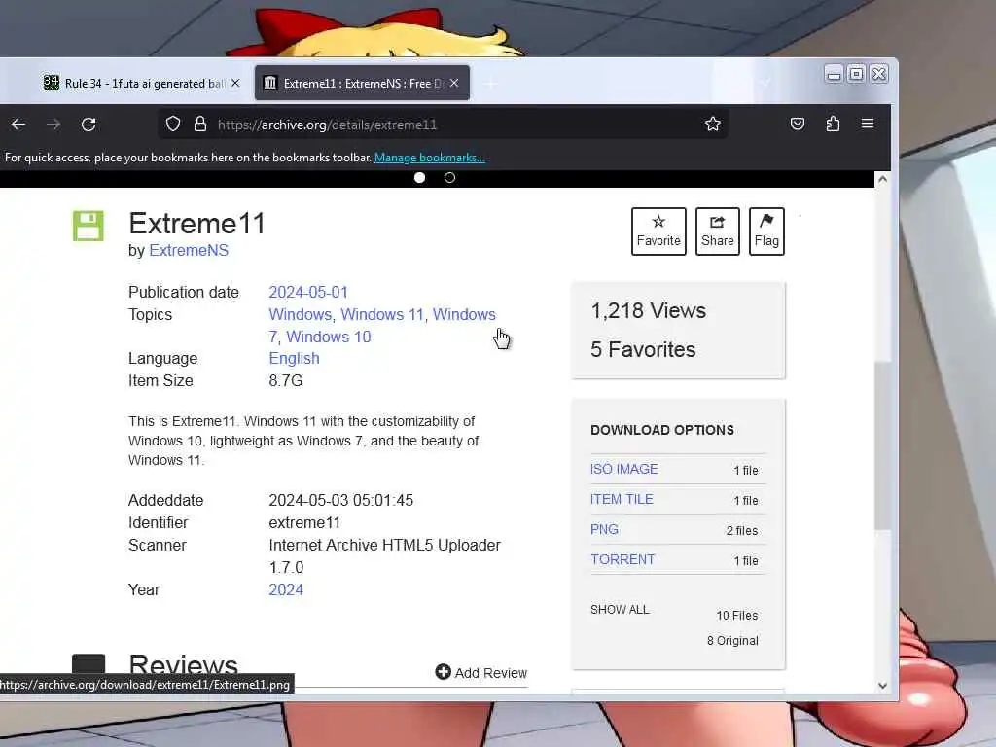Click the Add Review link text
The image size is (996, 747).
(x=490, y=673)
